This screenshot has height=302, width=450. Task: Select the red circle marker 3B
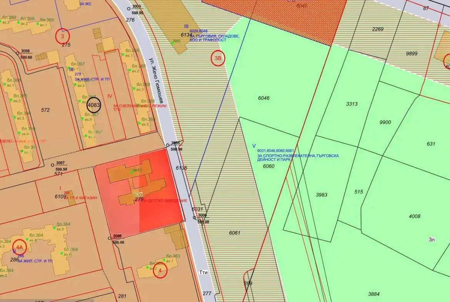(x=218, y=58)
